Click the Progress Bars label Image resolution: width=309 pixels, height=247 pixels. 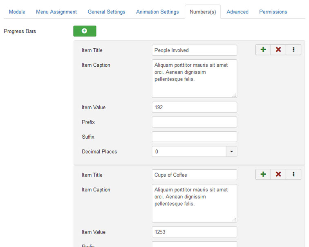click(20, 31)
